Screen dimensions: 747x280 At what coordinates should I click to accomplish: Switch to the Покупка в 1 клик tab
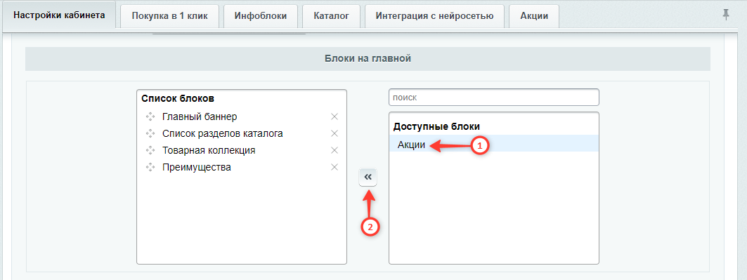[170, 16]
